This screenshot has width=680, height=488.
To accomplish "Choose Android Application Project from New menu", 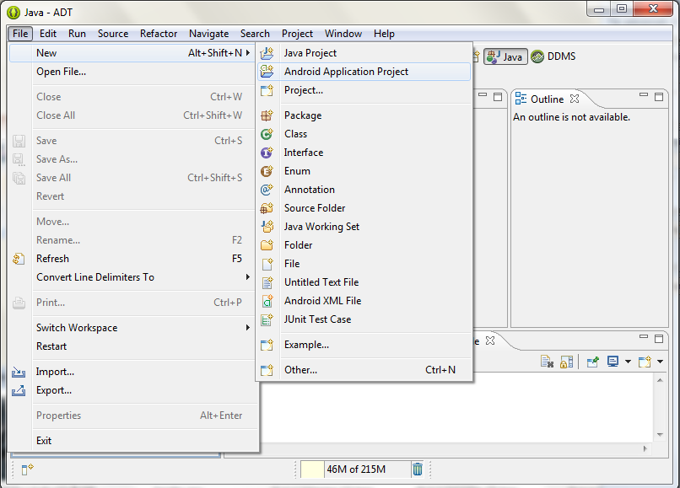I will (x=346, y=72).
